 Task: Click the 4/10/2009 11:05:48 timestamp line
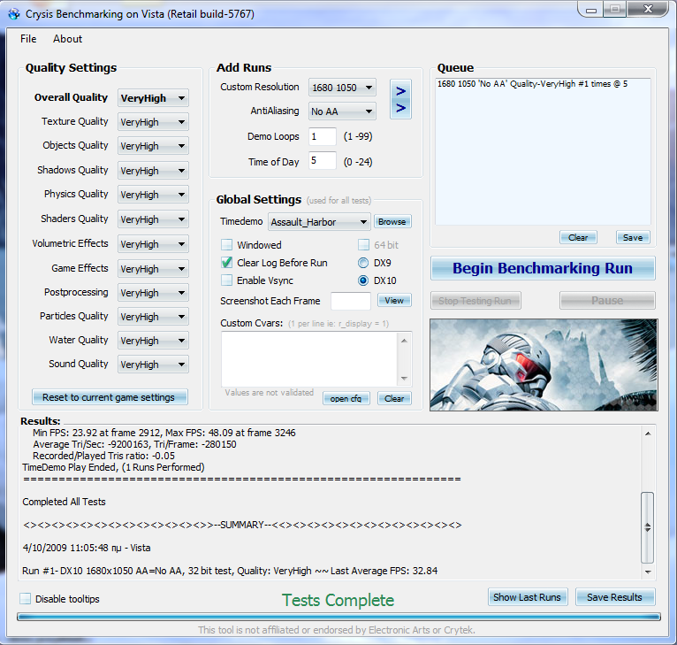click(x=87, y=548)
